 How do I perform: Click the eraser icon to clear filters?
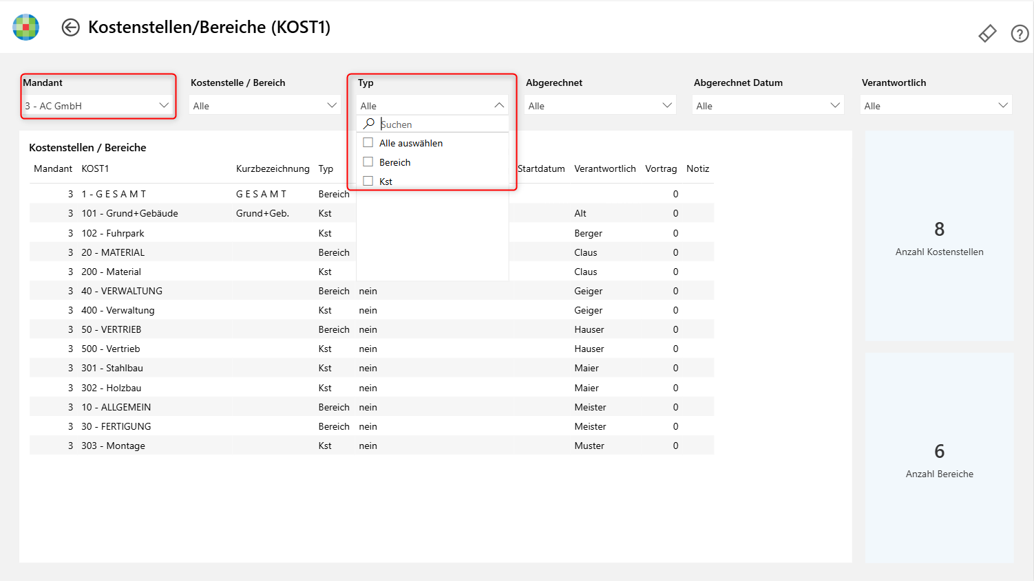click(x=987, y=33)
